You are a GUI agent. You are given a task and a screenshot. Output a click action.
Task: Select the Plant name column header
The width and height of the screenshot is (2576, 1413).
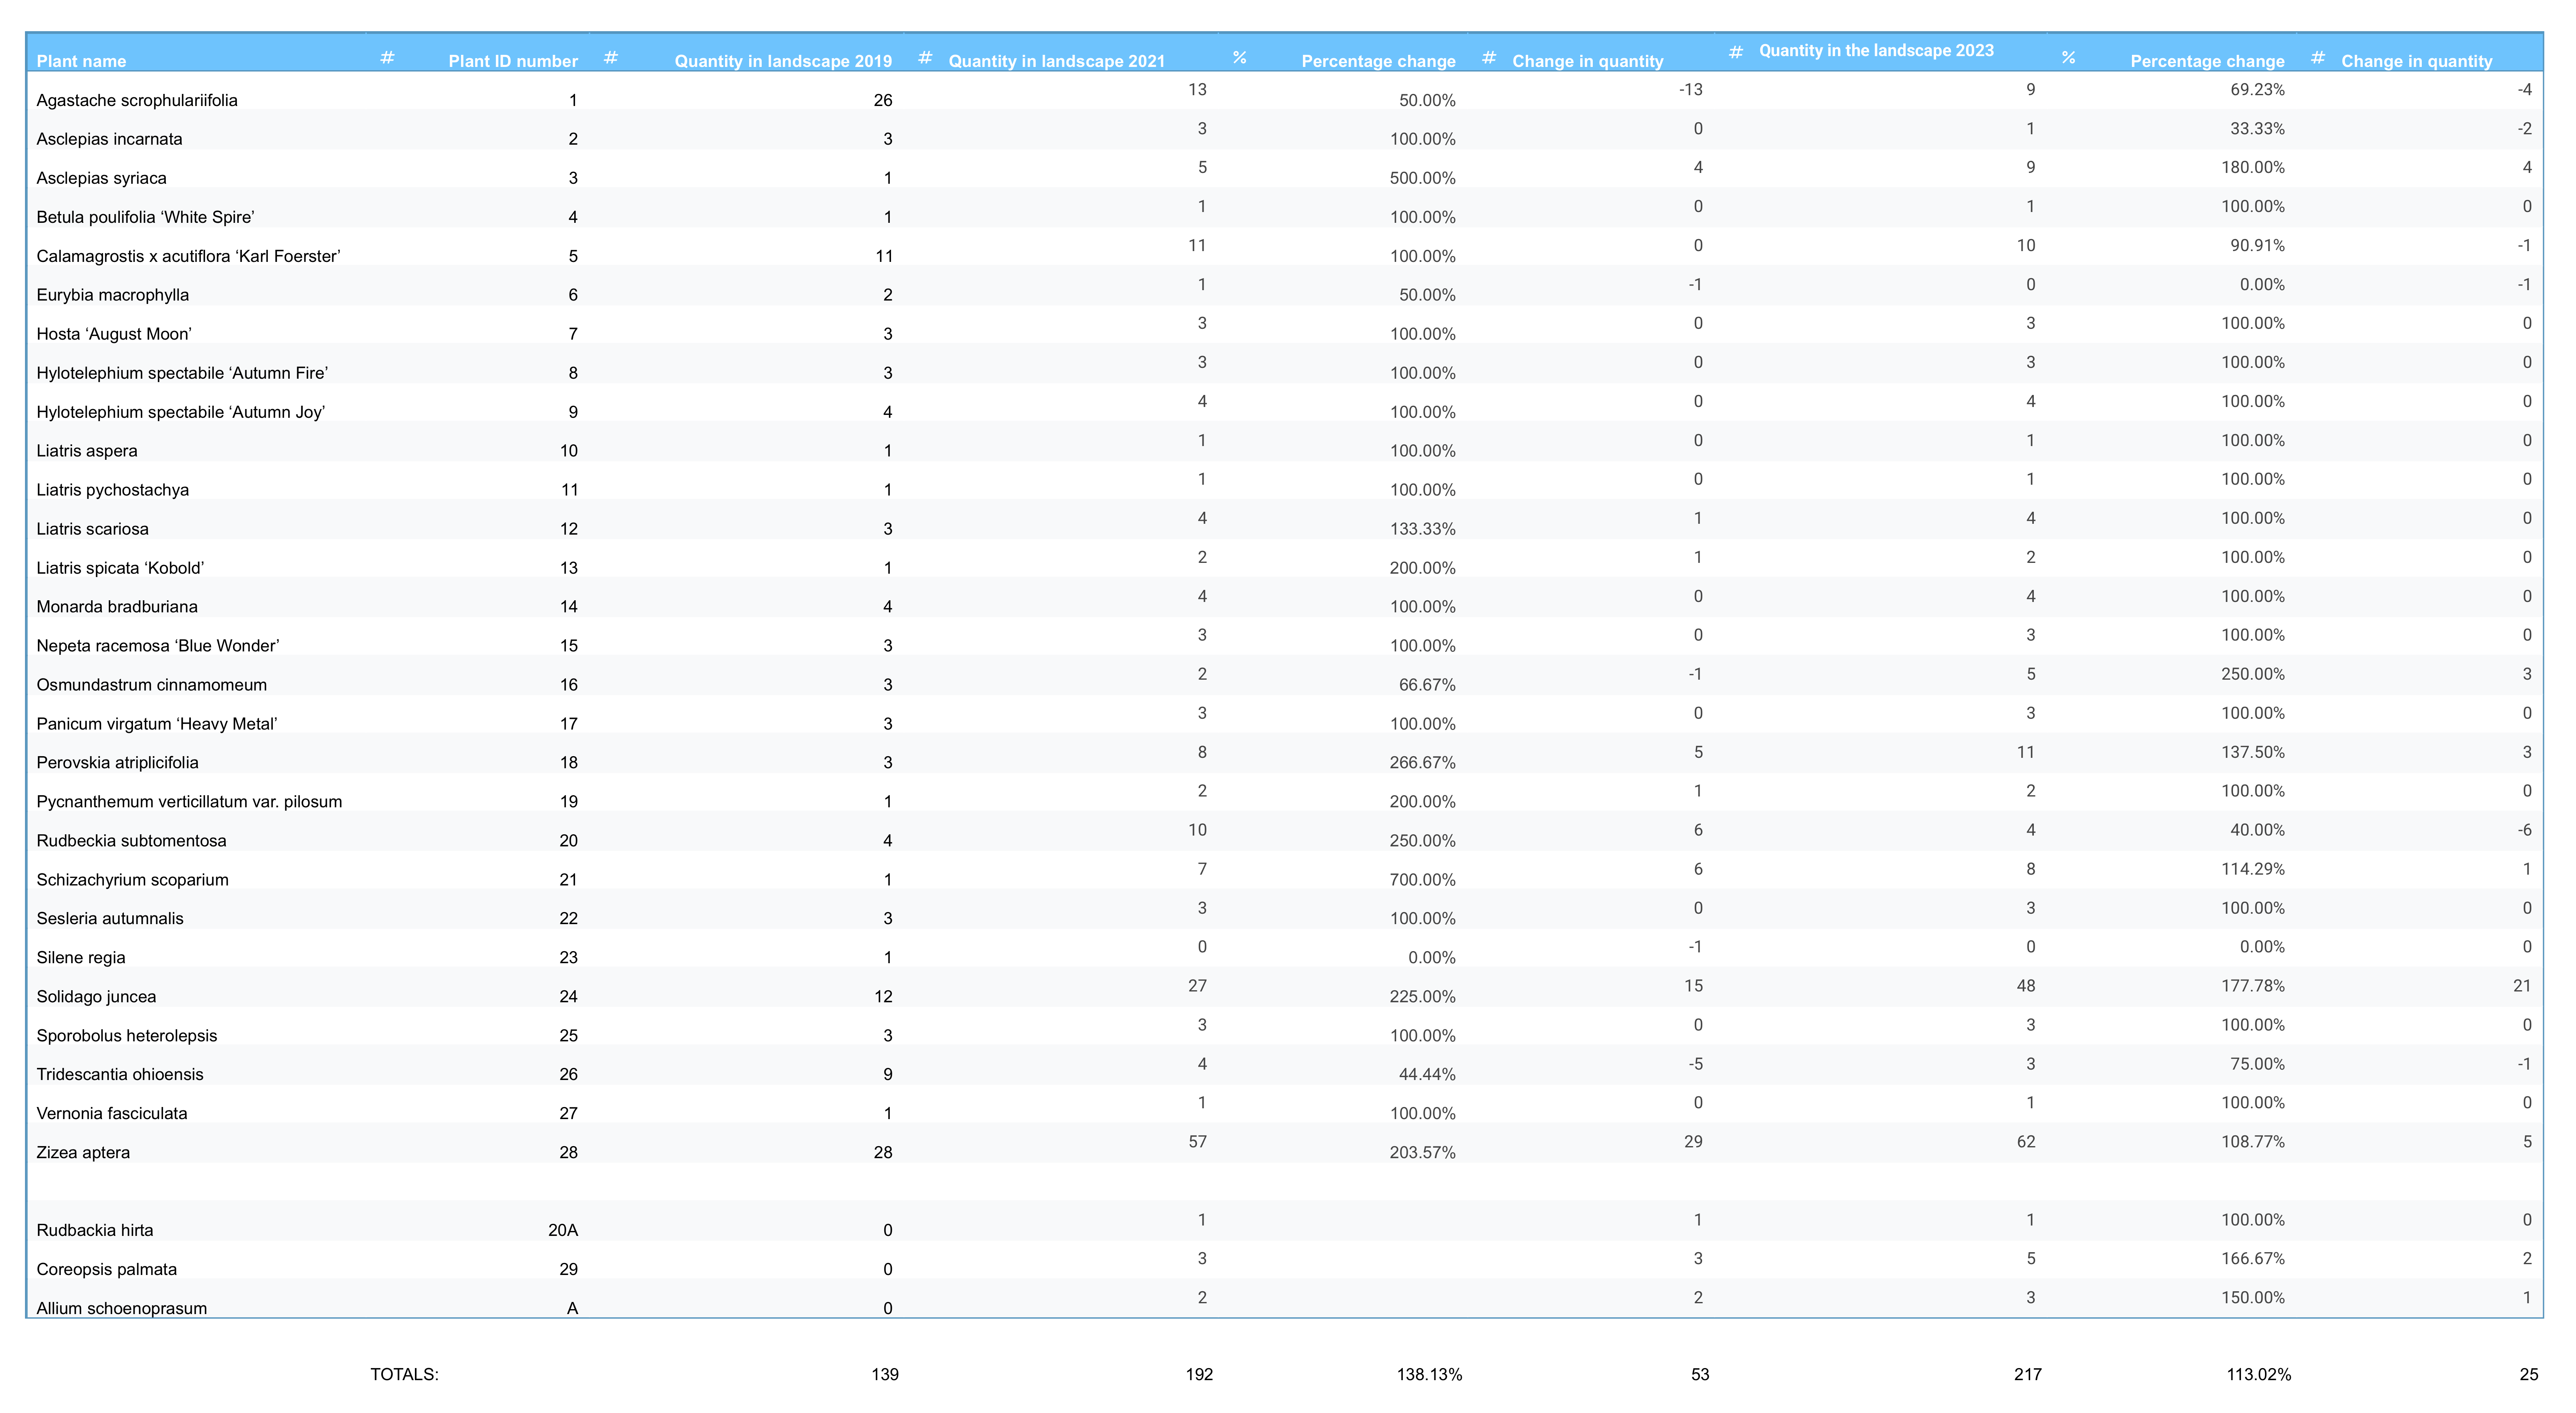[81, 61]
